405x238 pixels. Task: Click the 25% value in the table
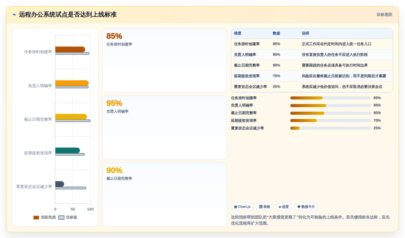point(277,87)
